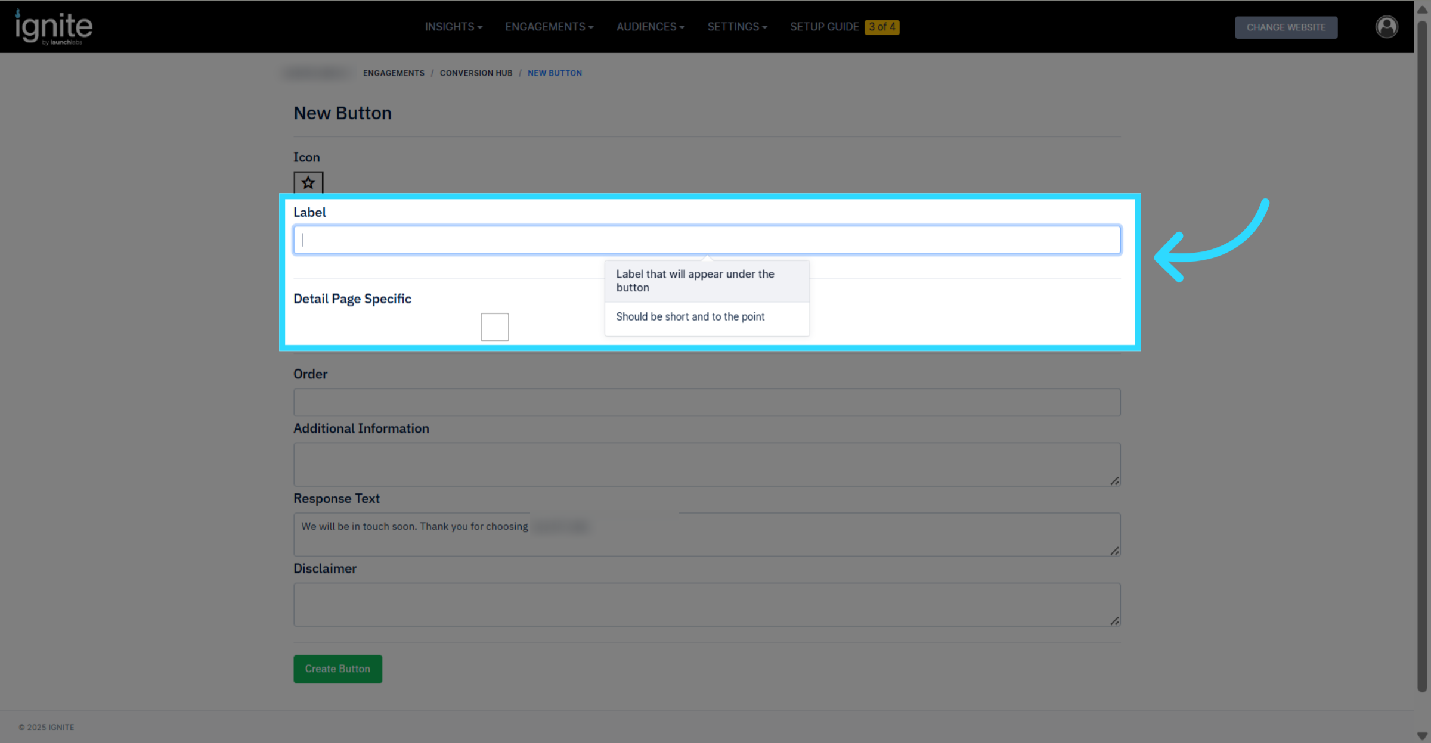The width and height of the screenshot is (1431, 743).
Task: Open the user profile avatar icon
Action: [1386, 27]
